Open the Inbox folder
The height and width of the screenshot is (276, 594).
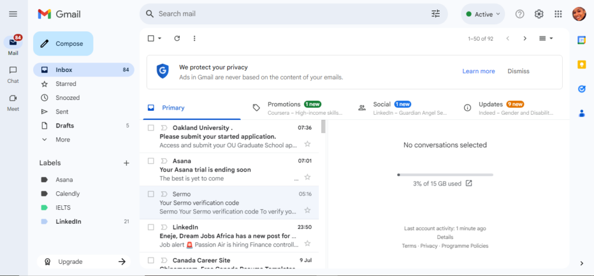84,70
